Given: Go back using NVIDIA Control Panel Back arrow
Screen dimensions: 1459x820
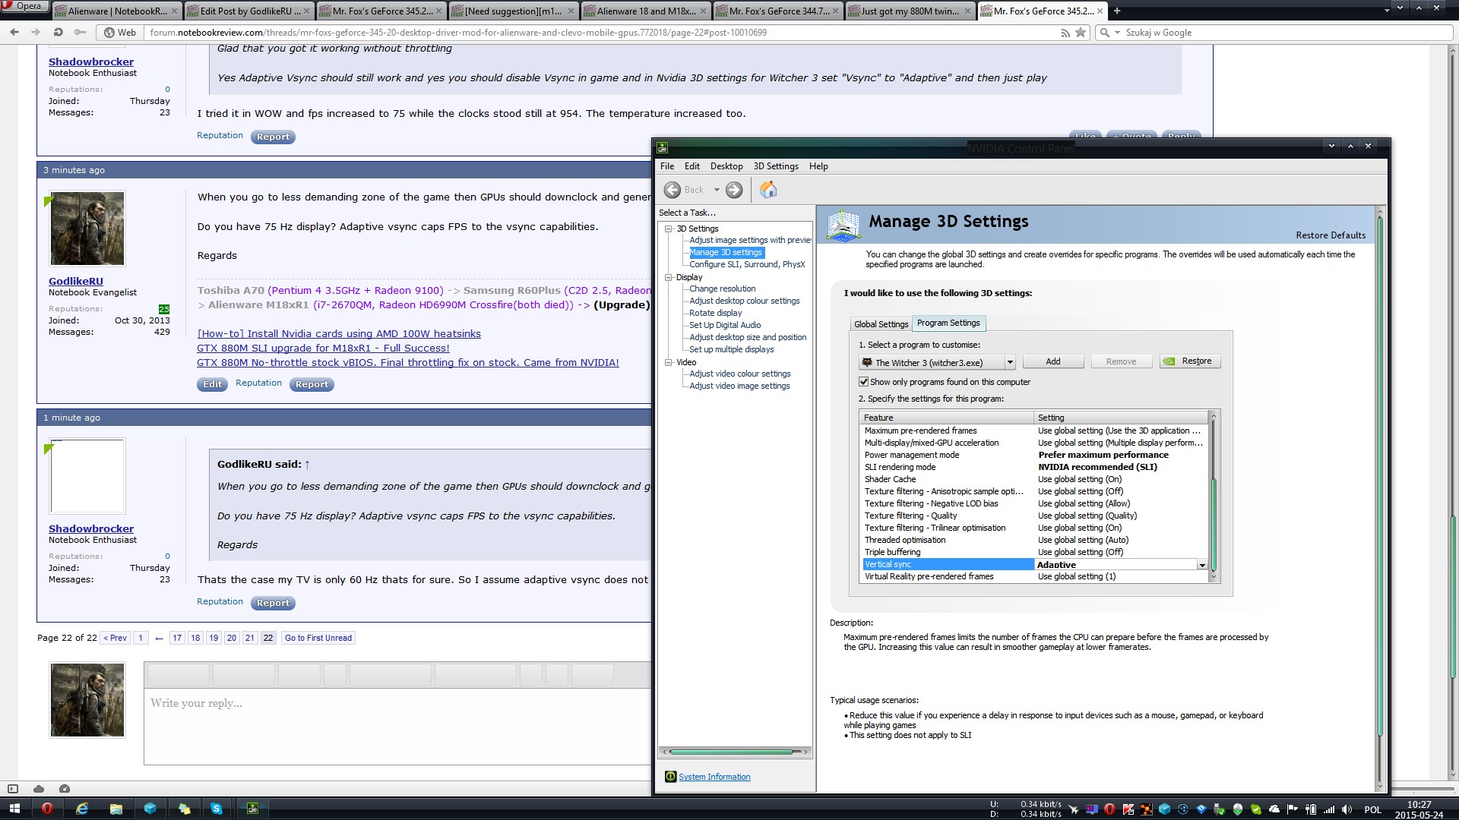Looking at the screenshot, I should [x=673, y=190].
